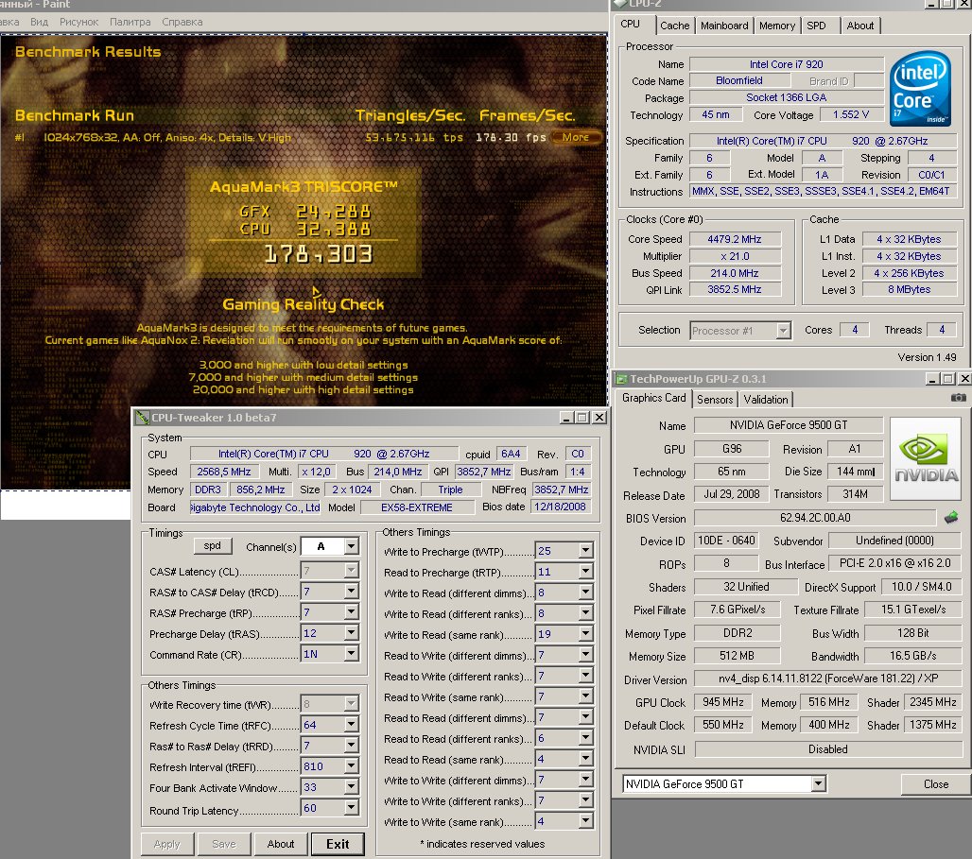The image size is (972, 859).
Task: Open the Рисунок menu in Paint
Action: pos(78,22)
